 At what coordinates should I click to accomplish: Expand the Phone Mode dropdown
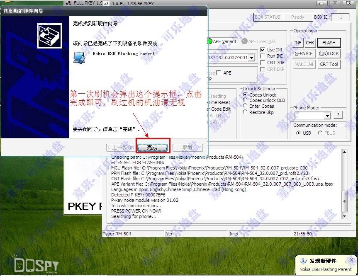327,116
